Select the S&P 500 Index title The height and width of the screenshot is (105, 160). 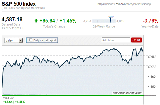[19, 4]
